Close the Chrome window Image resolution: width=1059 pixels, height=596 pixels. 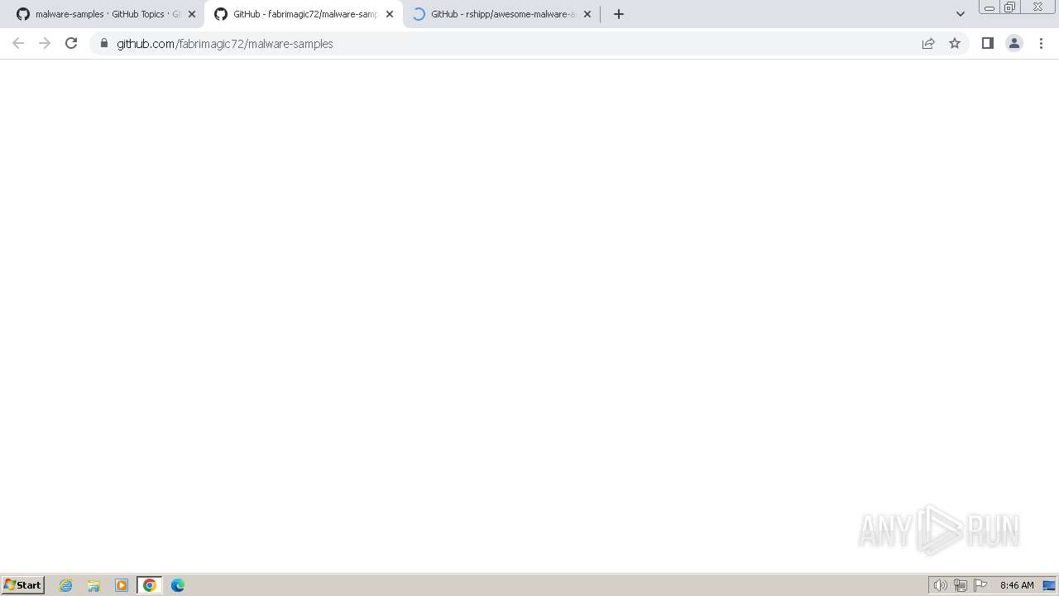tap(1037, 7)
